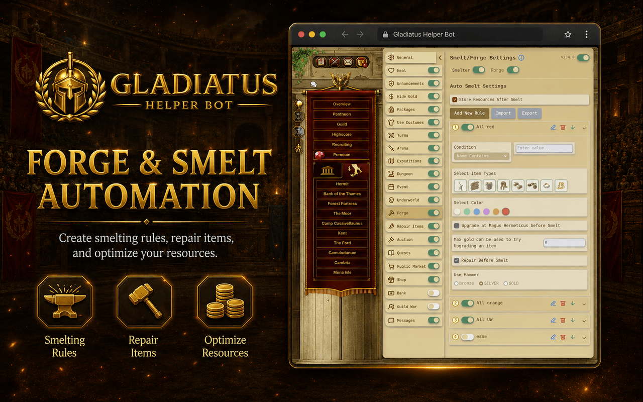Open Highscore in the game menu
Viewport: 643px width, 402px height.
tap(342, 135)
